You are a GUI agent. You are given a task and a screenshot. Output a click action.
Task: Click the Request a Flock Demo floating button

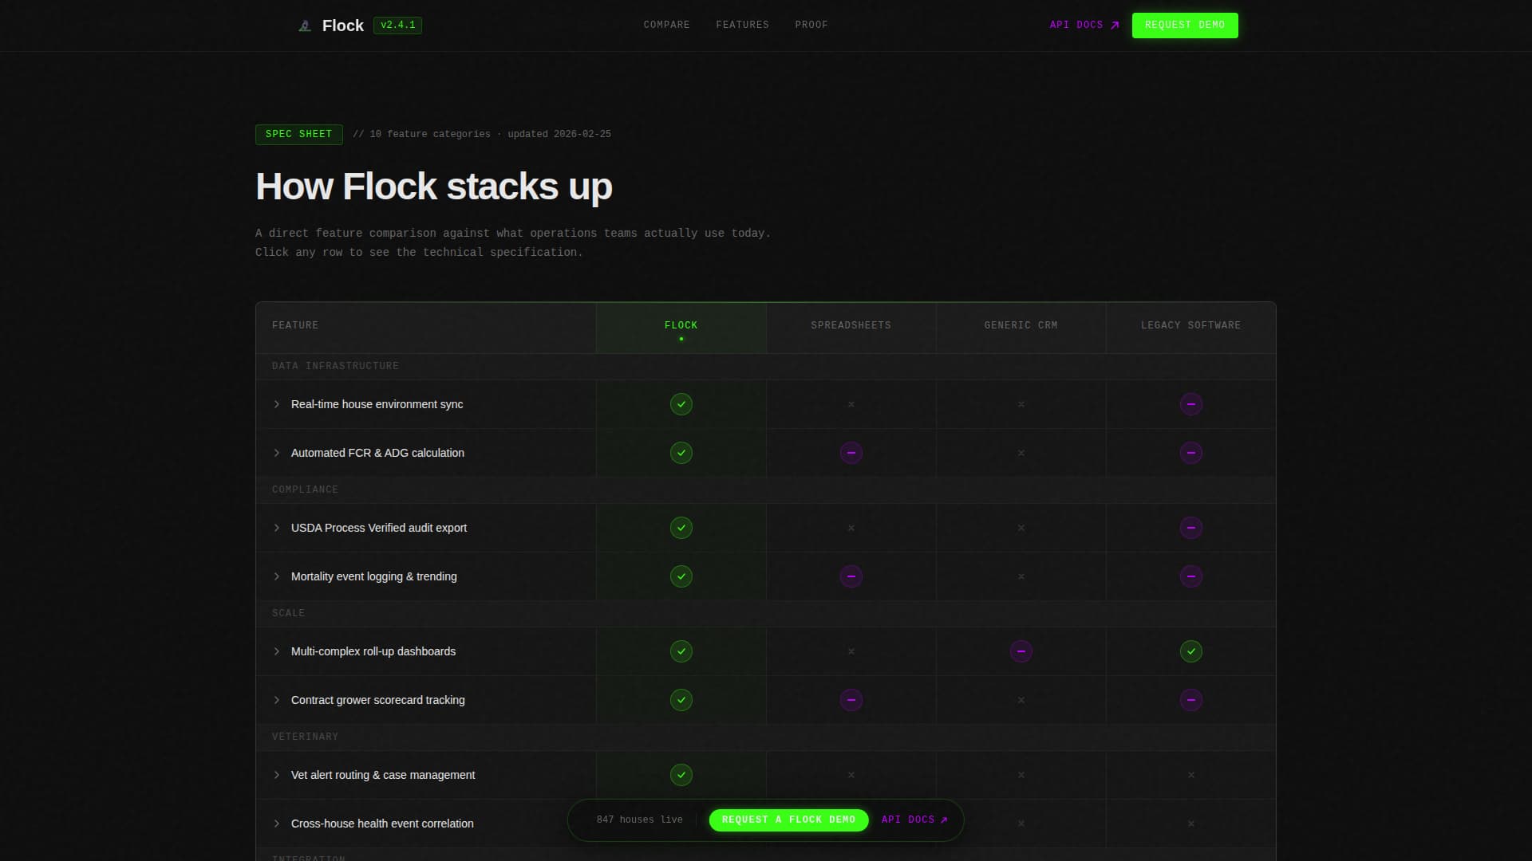[788, 820]
